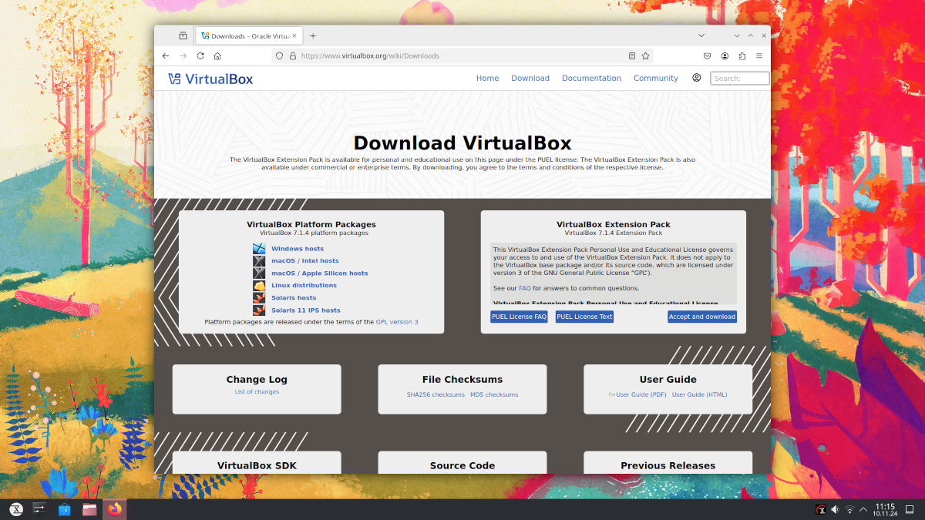
Task: Click the tracking protection shield icon
Action: 281,56
